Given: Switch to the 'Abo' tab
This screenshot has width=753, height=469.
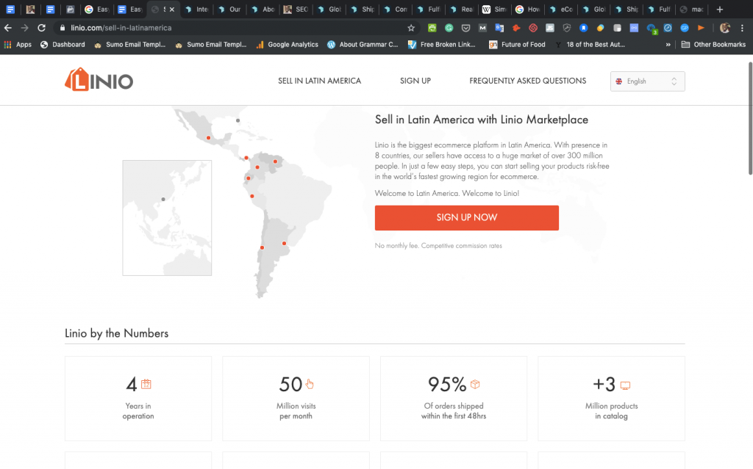Looking at the screenshot, I should click(x=263, y=9).
